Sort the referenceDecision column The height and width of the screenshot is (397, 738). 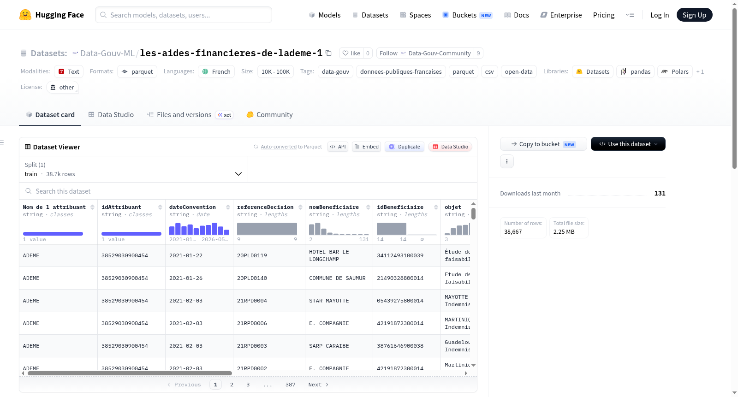(300, 207)
